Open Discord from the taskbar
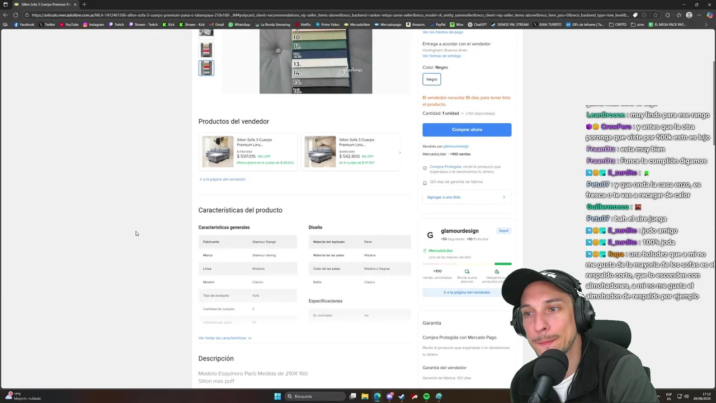This screenshot has height=403, width=716. click(x=389, y=396)
